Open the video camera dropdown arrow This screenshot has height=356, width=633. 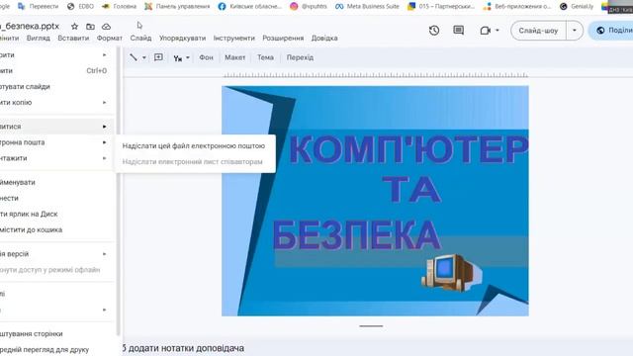[497, 31]
